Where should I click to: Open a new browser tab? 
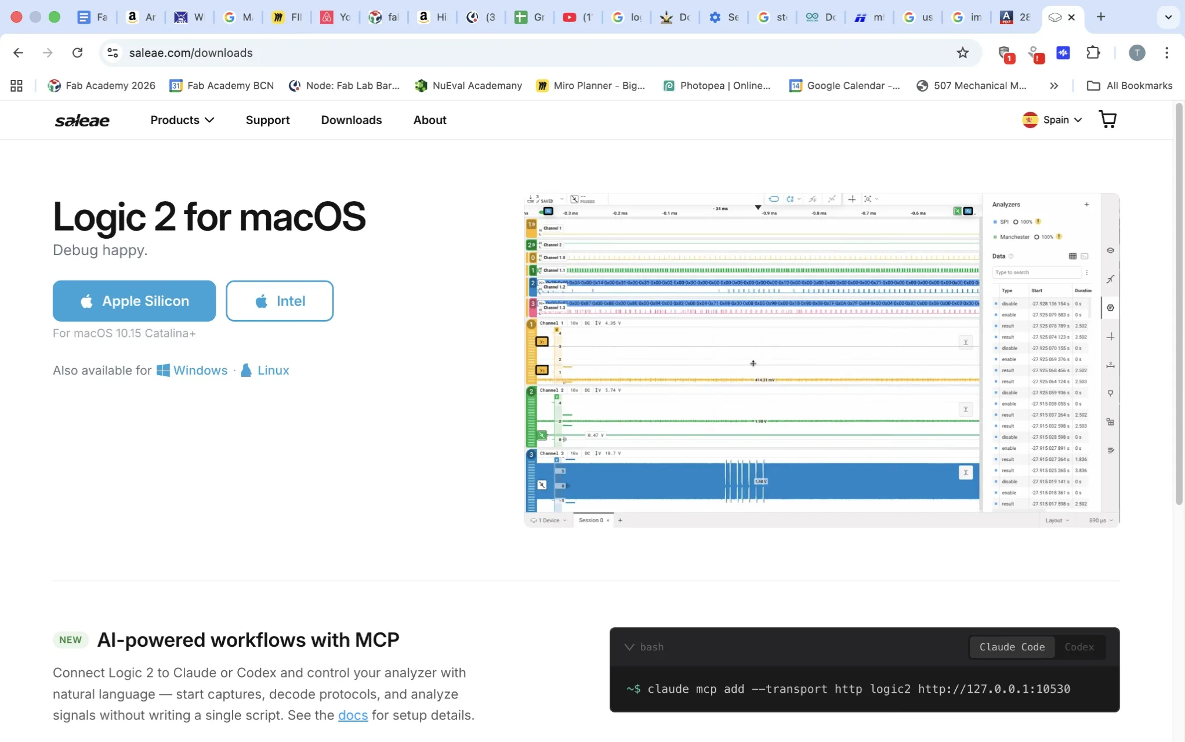1100,17
